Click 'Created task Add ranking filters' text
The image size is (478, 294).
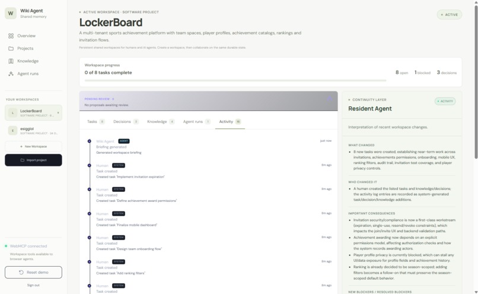pos(121,273)
